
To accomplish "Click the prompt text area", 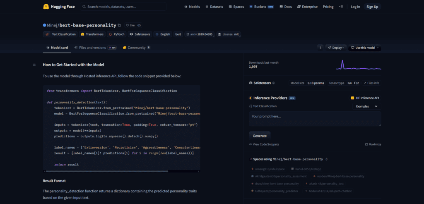I will point(315,119).
